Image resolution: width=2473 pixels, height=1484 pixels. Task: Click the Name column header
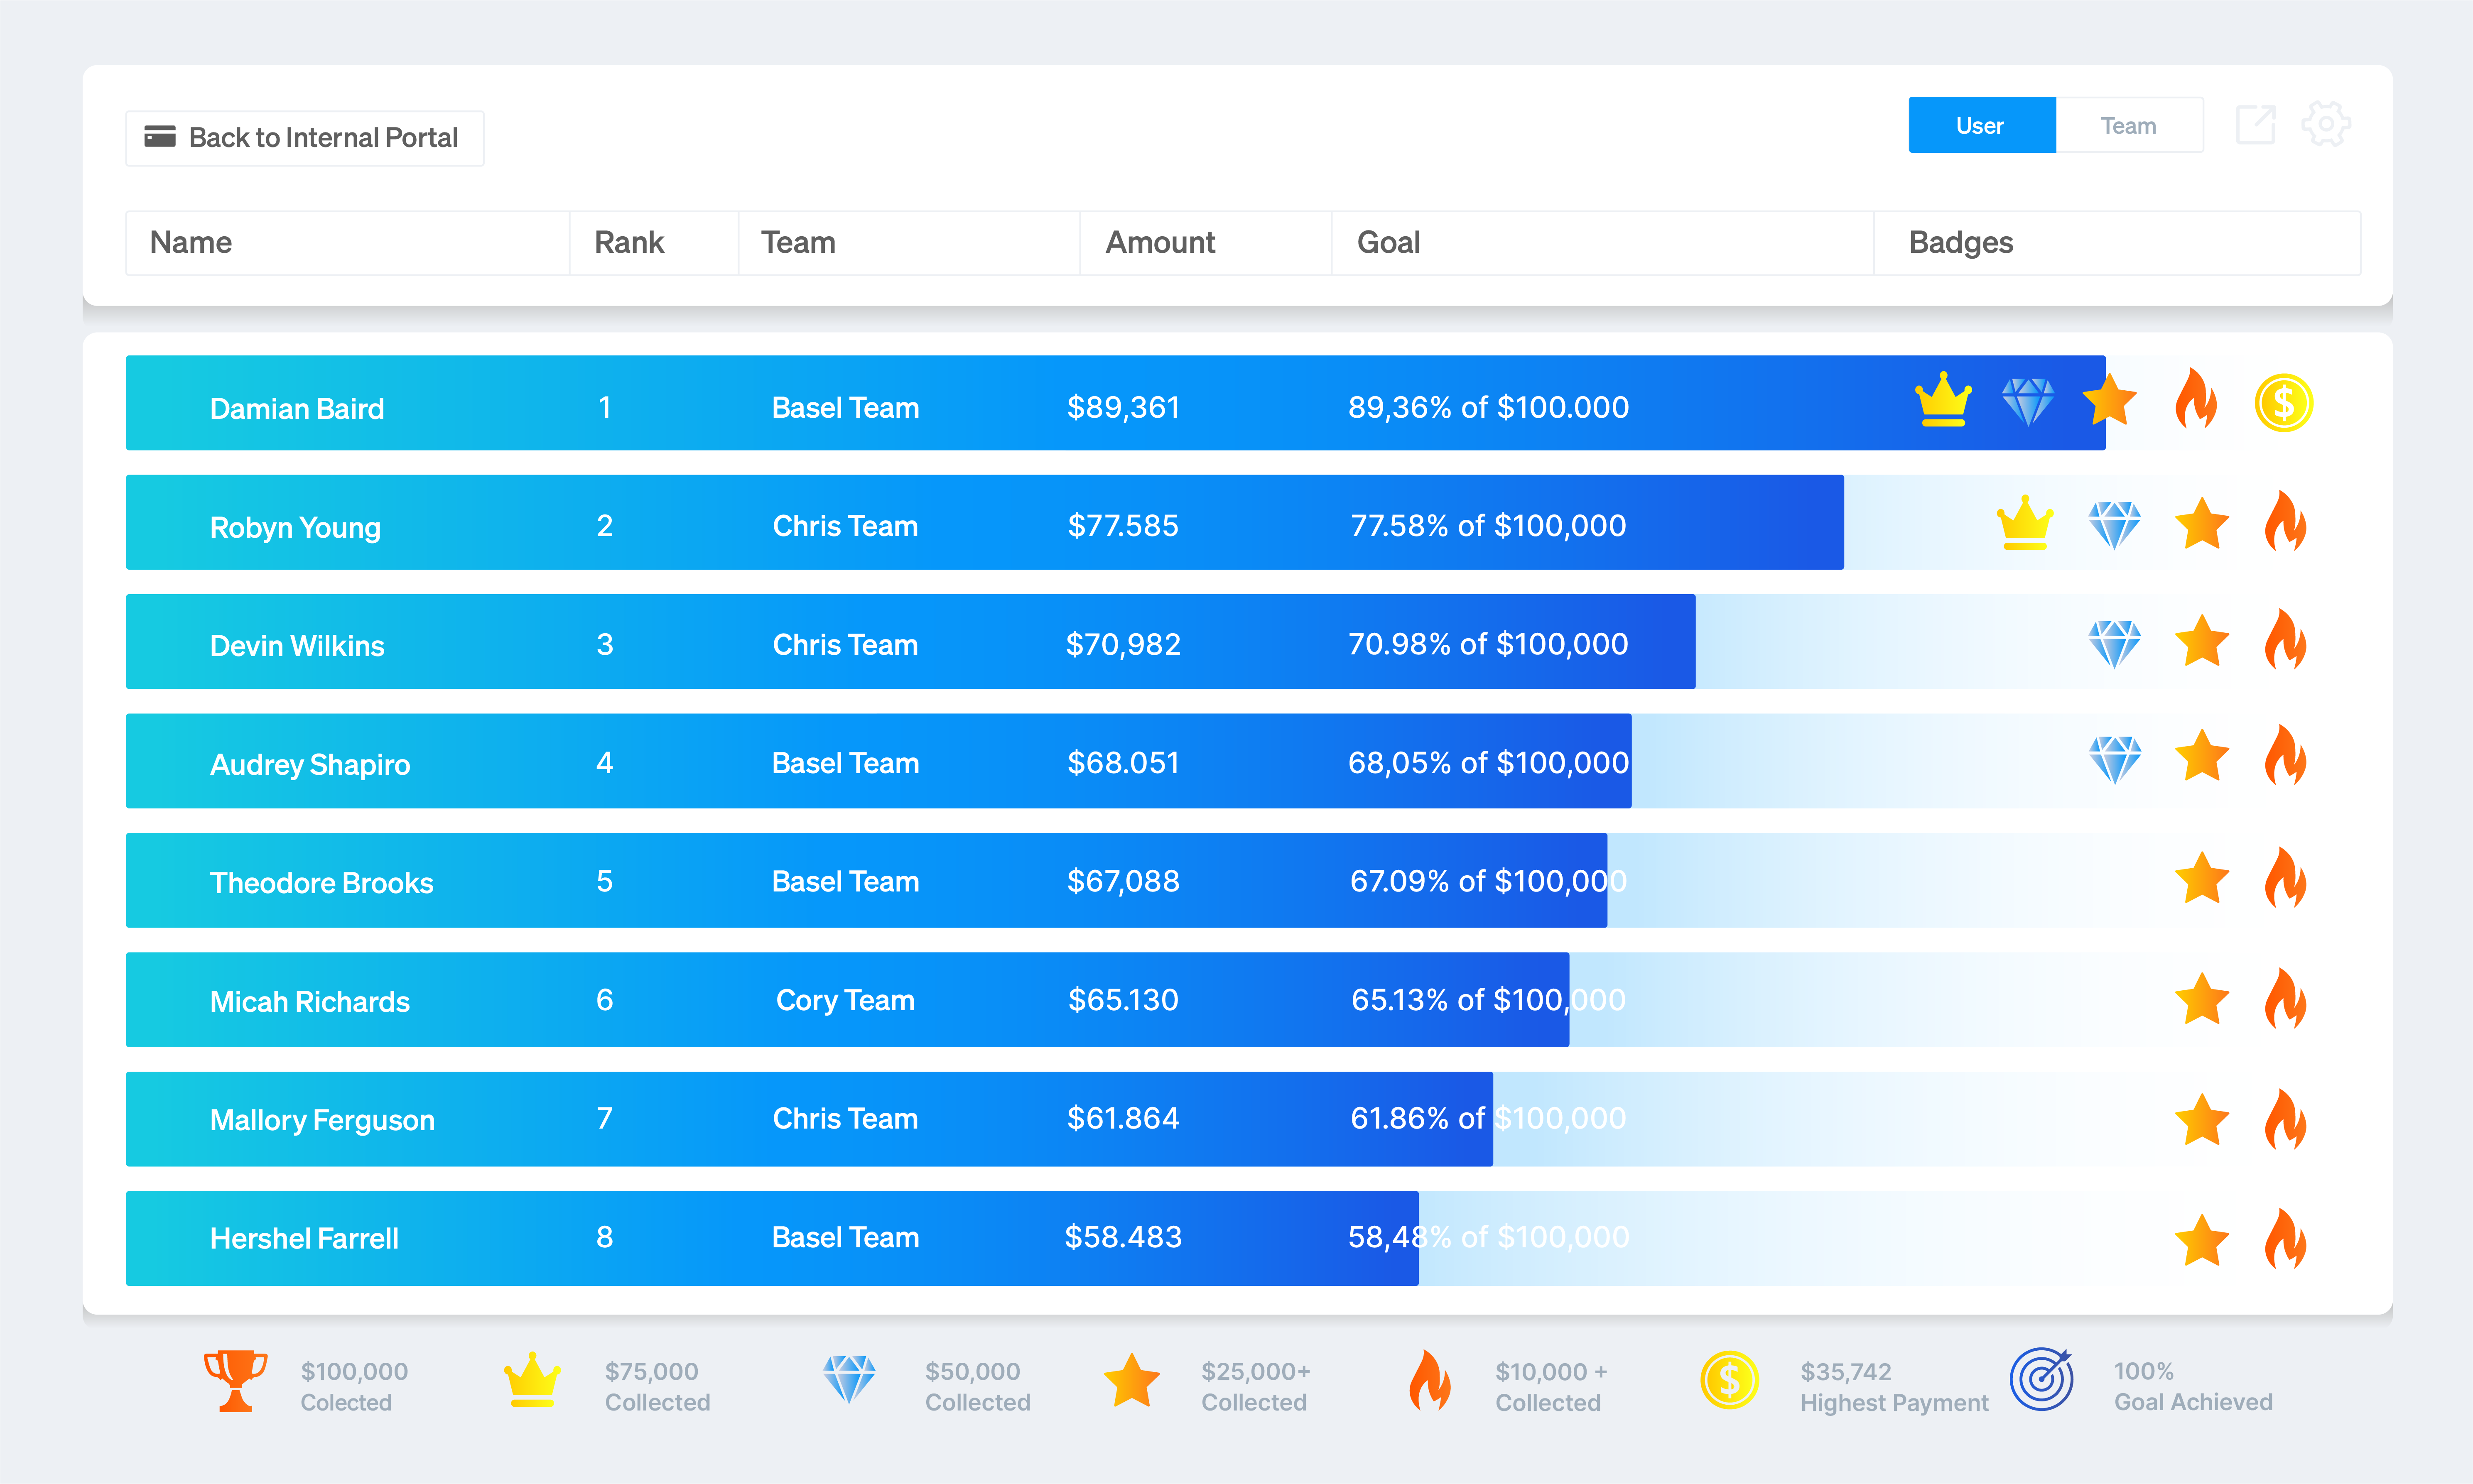pyautogui.click(x=191, y=243)
